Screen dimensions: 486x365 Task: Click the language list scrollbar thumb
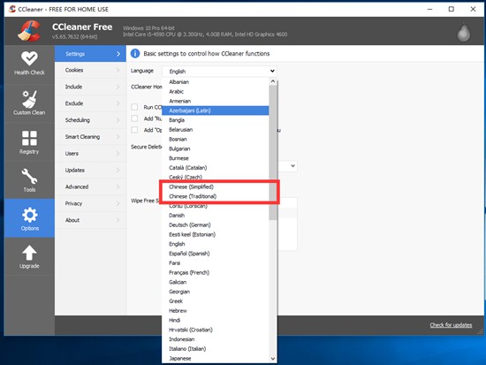(273, 153)
